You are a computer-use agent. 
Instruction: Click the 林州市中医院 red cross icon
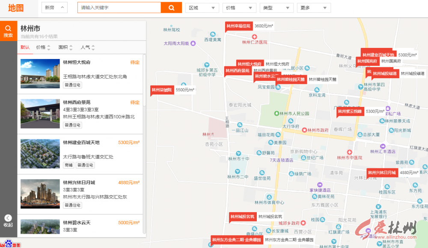pos(349,152)
